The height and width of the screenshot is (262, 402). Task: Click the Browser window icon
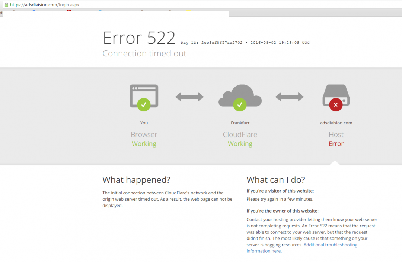144,93
